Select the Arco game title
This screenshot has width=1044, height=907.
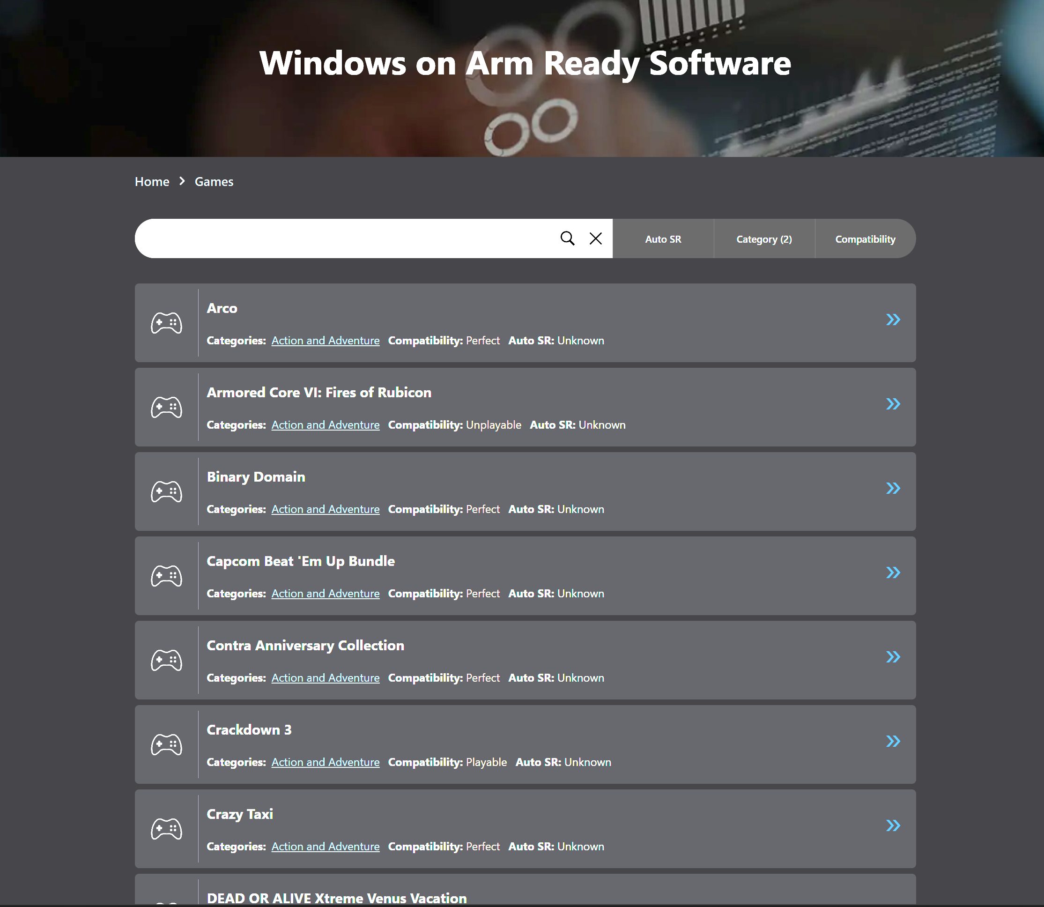pos(222,308)
